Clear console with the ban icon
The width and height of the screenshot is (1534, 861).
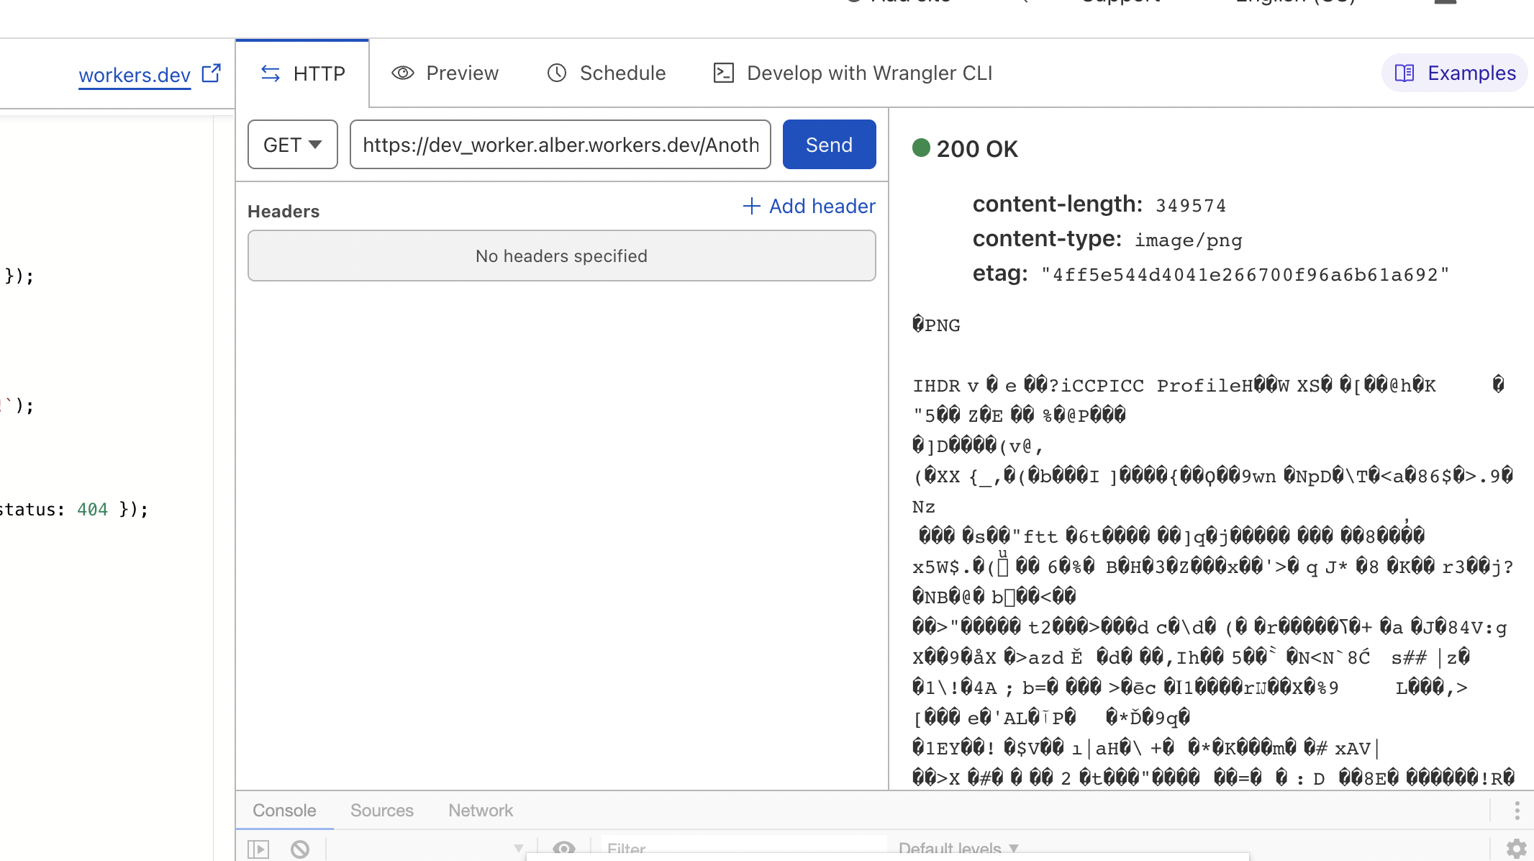[x=300, y=849]
